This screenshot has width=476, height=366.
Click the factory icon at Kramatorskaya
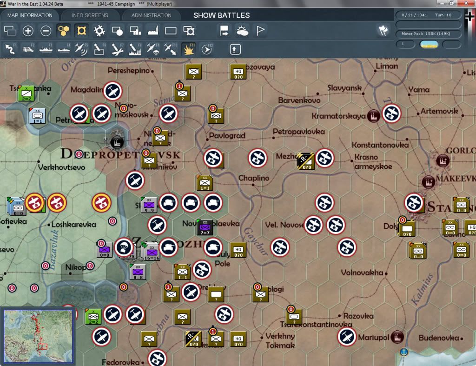tap(373, 116)
